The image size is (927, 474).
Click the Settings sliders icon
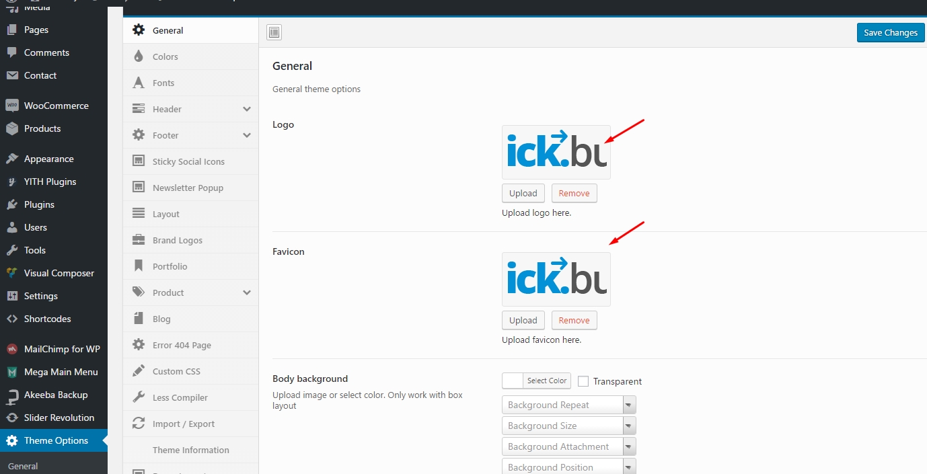pos(11,296)
